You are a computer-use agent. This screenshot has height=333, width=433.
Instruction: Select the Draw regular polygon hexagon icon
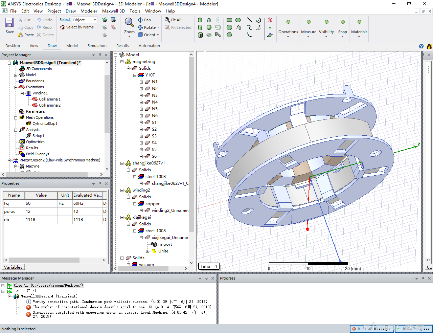click(229, 35)
